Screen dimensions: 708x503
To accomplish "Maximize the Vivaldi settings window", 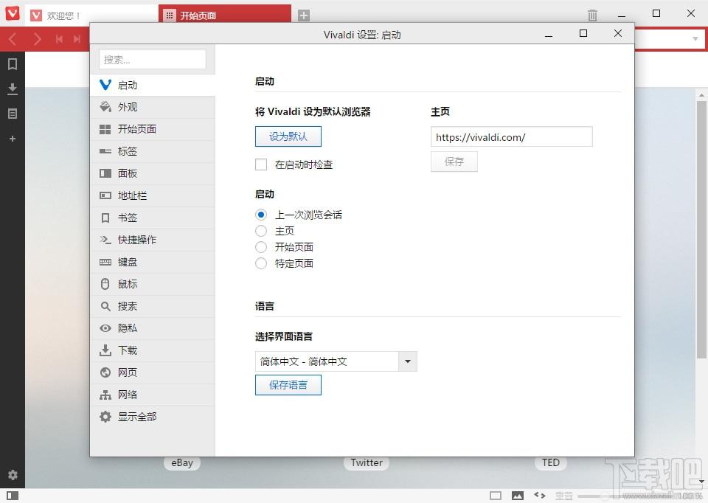I will pos(583,33).
